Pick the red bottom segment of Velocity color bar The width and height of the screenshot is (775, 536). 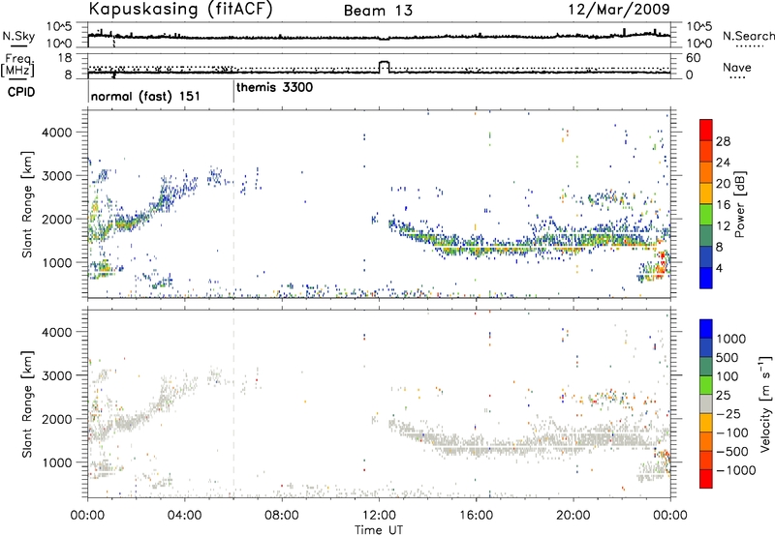point(706,479)
